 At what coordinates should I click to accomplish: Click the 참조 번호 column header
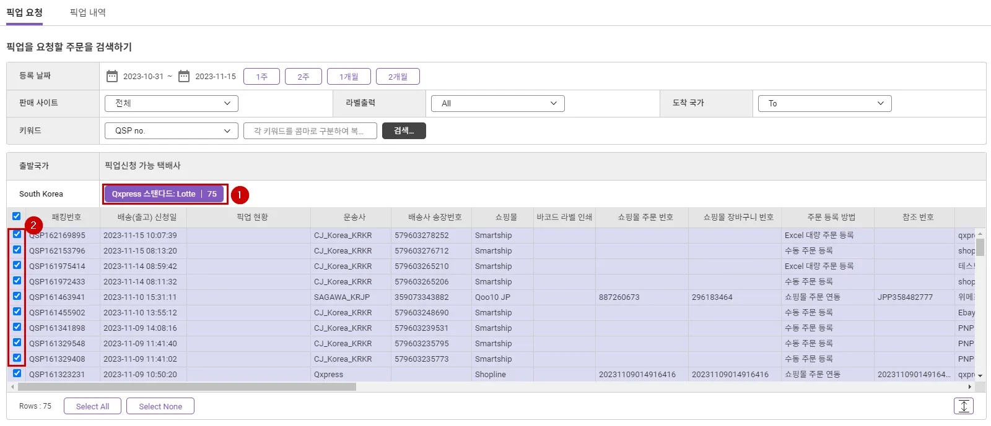918,217
